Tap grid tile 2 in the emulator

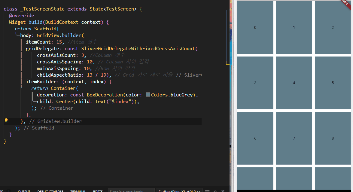click(x=333, y=27)
